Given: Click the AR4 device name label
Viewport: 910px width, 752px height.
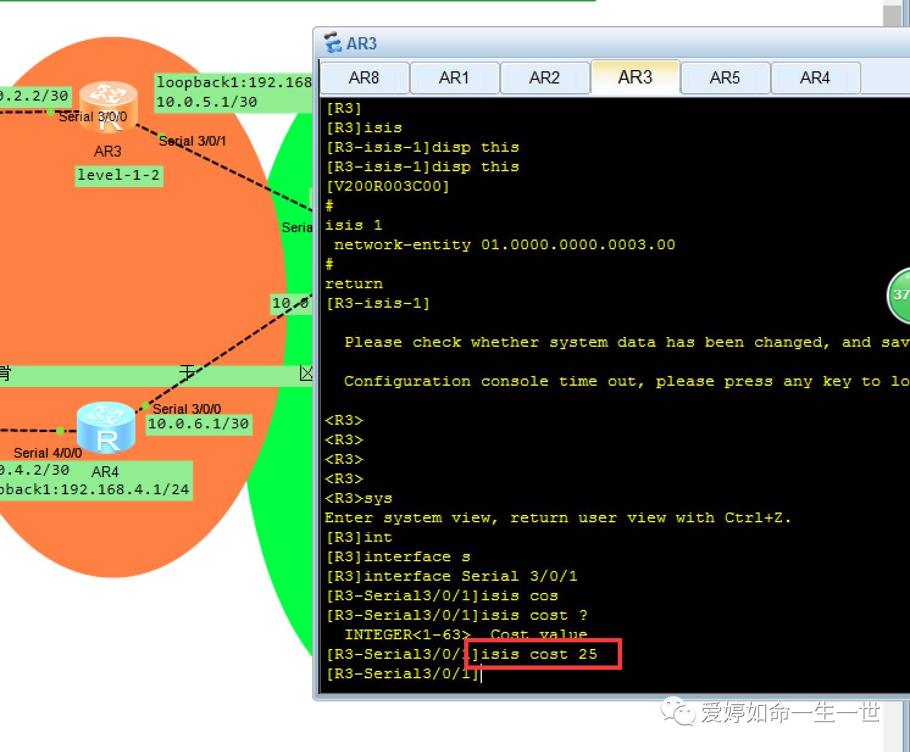Looking at the screenshot, I should pyautogui.click(x=105, y=472).
